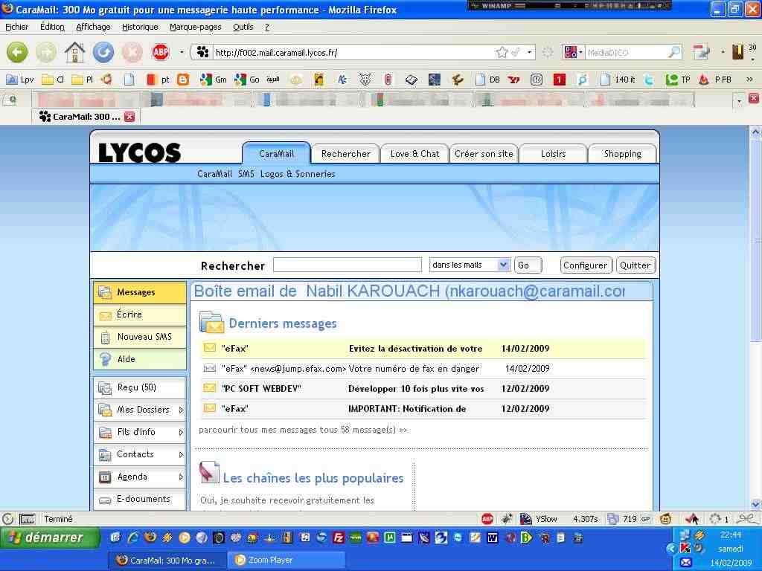Open the P FB bookmark

715,79
